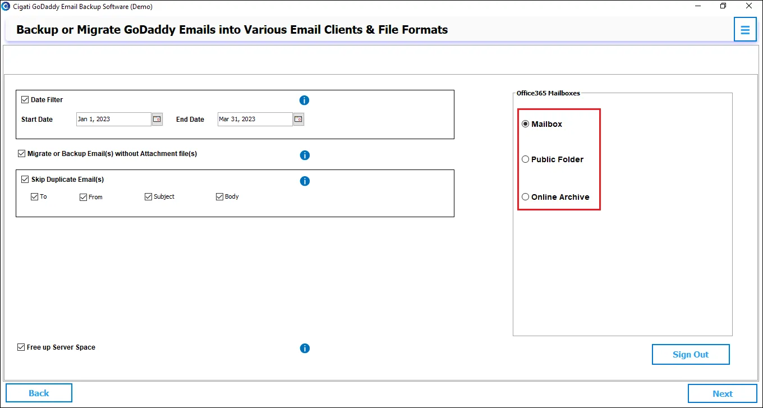Uncheck the Body duplicate criterion
Image resolution: width=763 pixels, height=408 pixels.
click(x=219, y=197)
